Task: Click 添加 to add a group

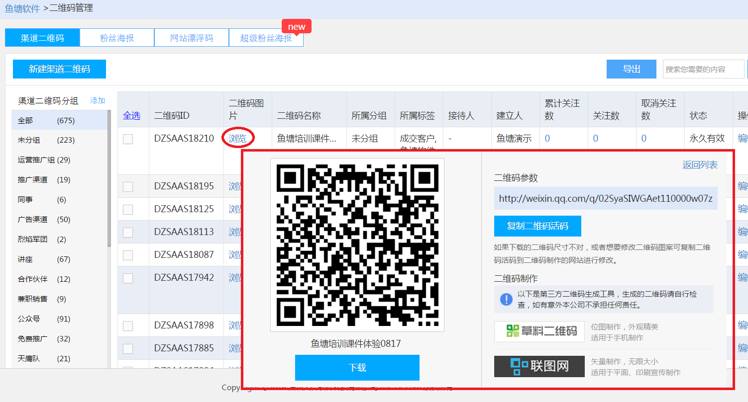Action: point(98,100)
